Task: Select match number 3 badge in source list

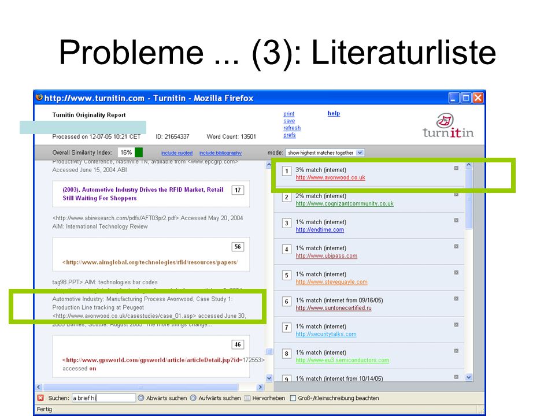Action: click(x=287, y=224)
